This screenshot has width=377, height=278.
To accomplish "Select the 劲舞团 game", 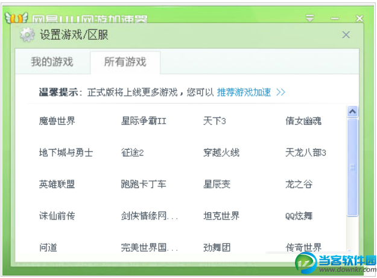I will point(217,247).
